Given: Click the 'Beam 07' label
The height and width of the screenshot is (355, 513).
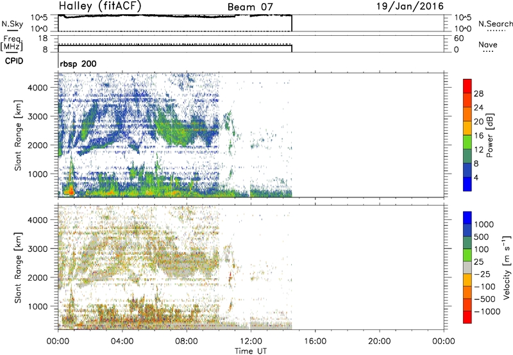Looking at the screenshot, I should click(250, 7).
